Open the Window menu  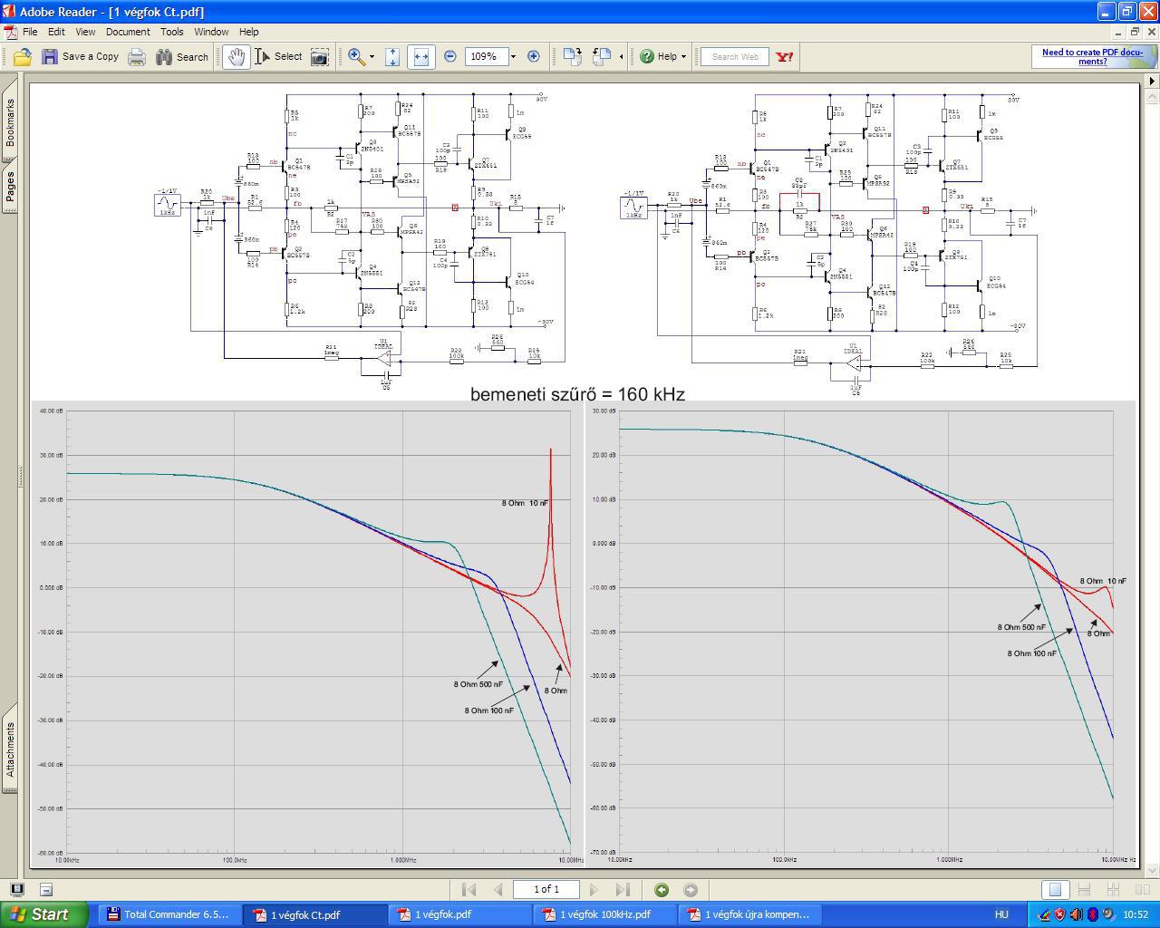tap(211, 32)
